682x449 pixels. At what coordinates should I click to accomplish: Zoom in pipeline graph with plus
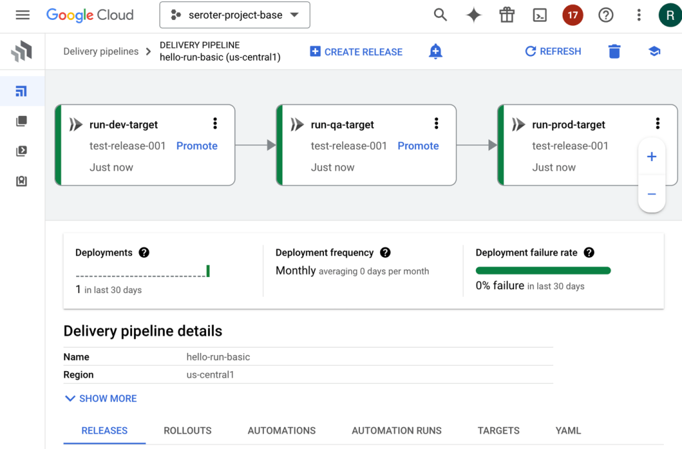pos(651,157)
